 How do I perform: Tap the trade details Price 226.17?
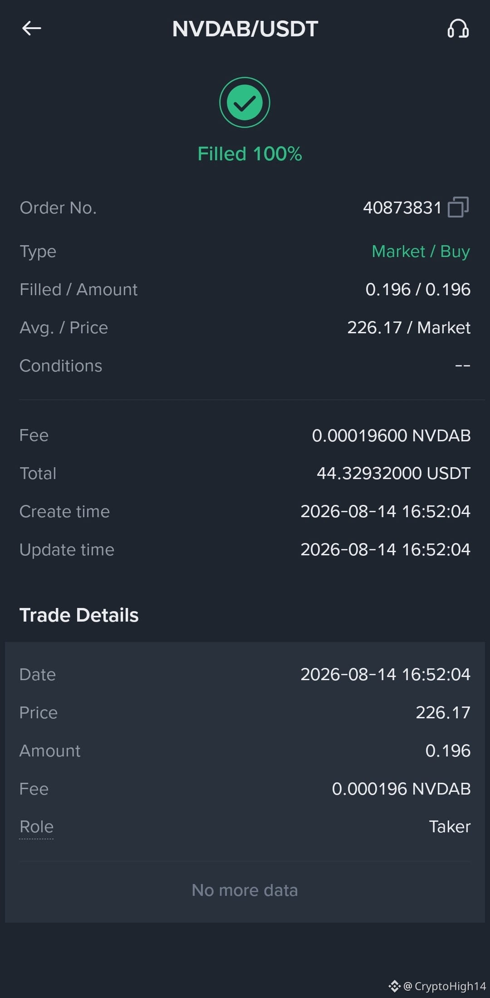pyautogui.click(x=443, y=712)
